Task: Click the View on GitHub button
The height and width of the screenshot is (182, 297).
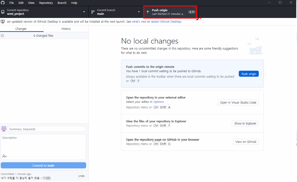Action: (x=246, y=142)
